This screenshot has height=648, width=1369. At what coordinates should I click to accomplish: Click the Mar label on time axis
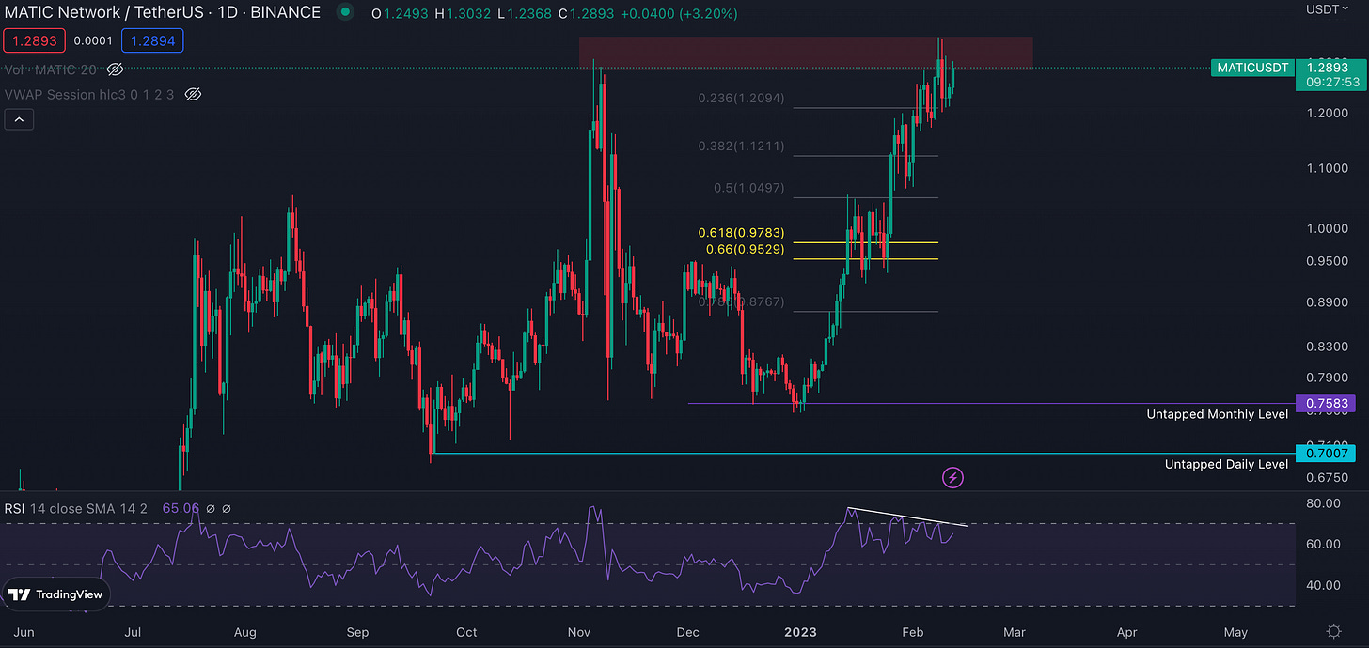(x=1015, y=632)
